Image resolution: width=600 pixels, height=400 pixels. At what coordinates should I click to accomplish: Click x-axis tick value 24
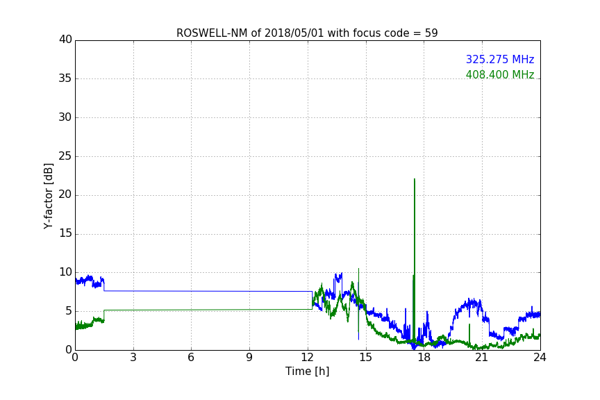[x=540, y=358]
